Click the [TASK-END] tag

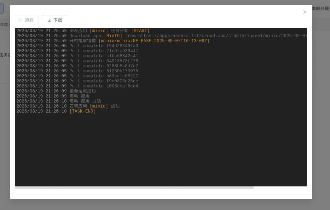pos(83,111)
